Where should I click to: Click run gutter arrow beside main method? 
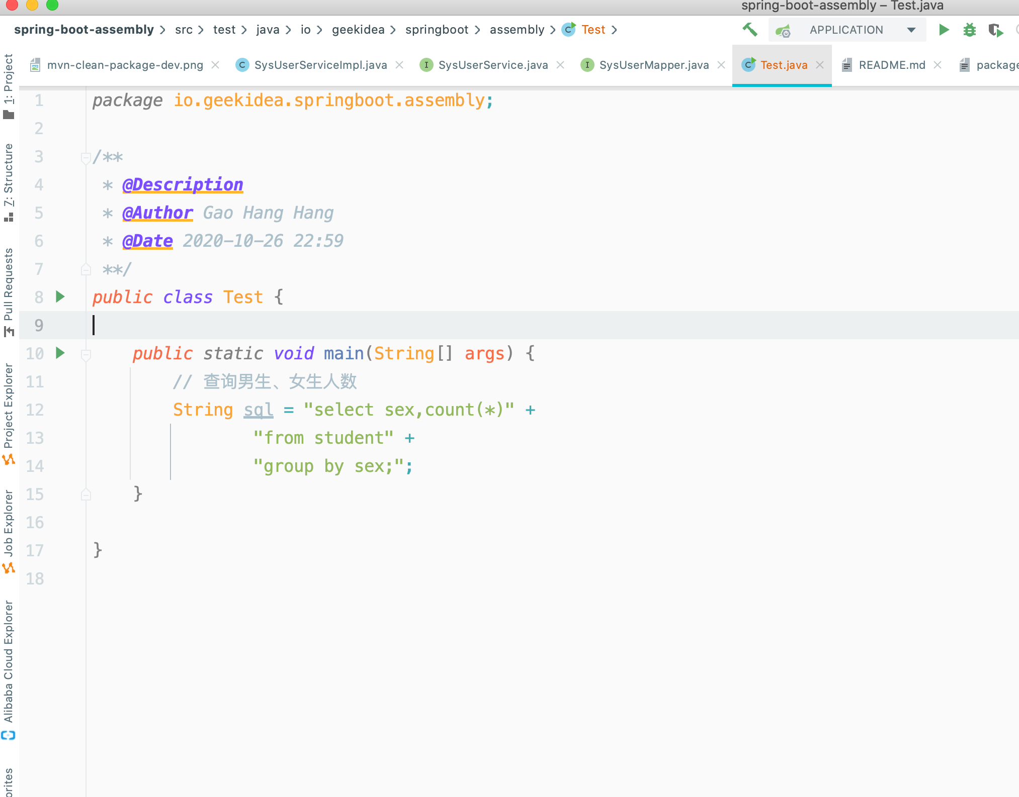click(60, 353)
